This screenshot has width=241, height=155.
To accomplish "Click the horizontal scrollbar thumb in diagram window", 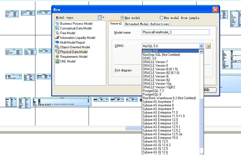I will pos(133,128).
